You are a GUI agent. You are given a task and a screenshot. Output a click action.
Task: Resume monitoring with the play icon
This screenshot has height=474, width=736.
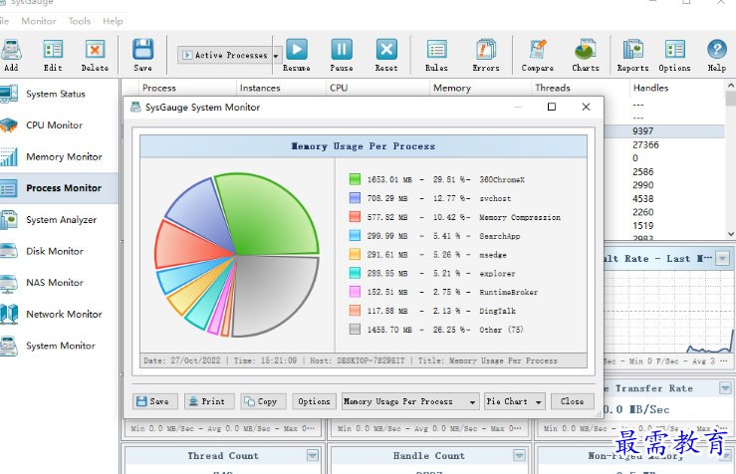coord(297,55)
